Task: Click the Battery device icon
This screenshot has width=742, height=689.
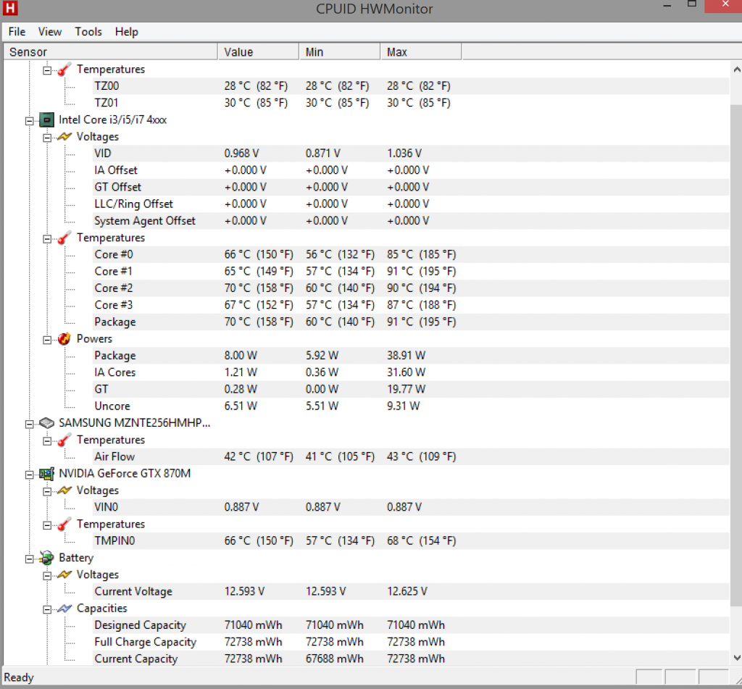Action: point(46,558)
